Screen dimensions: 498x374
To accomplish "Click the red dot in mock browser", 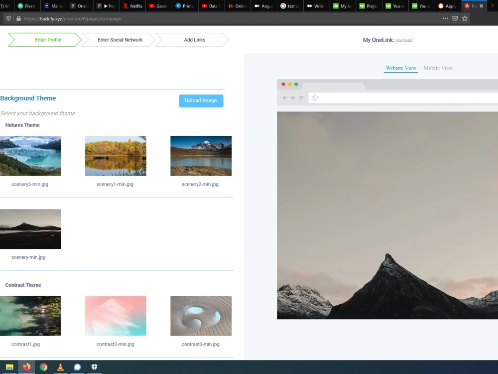I will tap(283, 84).
